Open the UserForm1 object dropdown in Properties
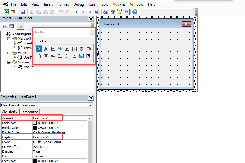The height and width of the screenshot is (163, 245). tap(90, 105)
